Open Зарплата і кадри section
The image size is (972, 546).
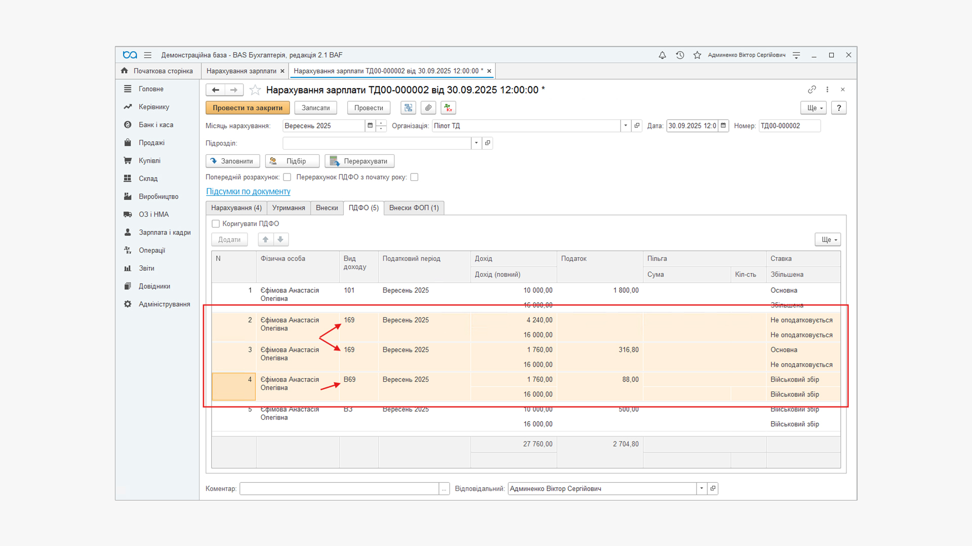click(165, 233)
